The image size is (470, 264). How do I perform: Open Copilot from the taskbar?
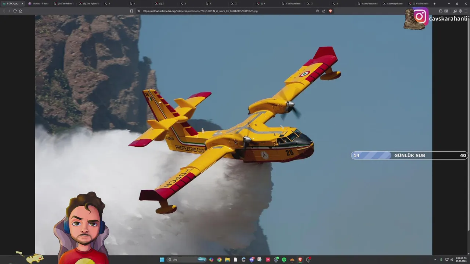point(211,260)
